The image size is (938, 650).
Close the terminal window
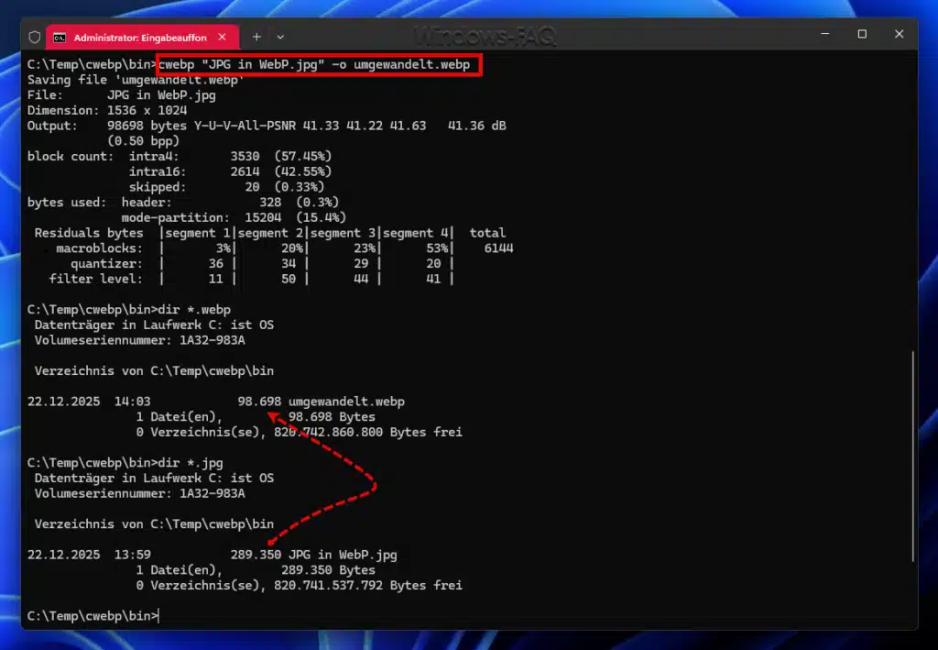coord(900,34)
